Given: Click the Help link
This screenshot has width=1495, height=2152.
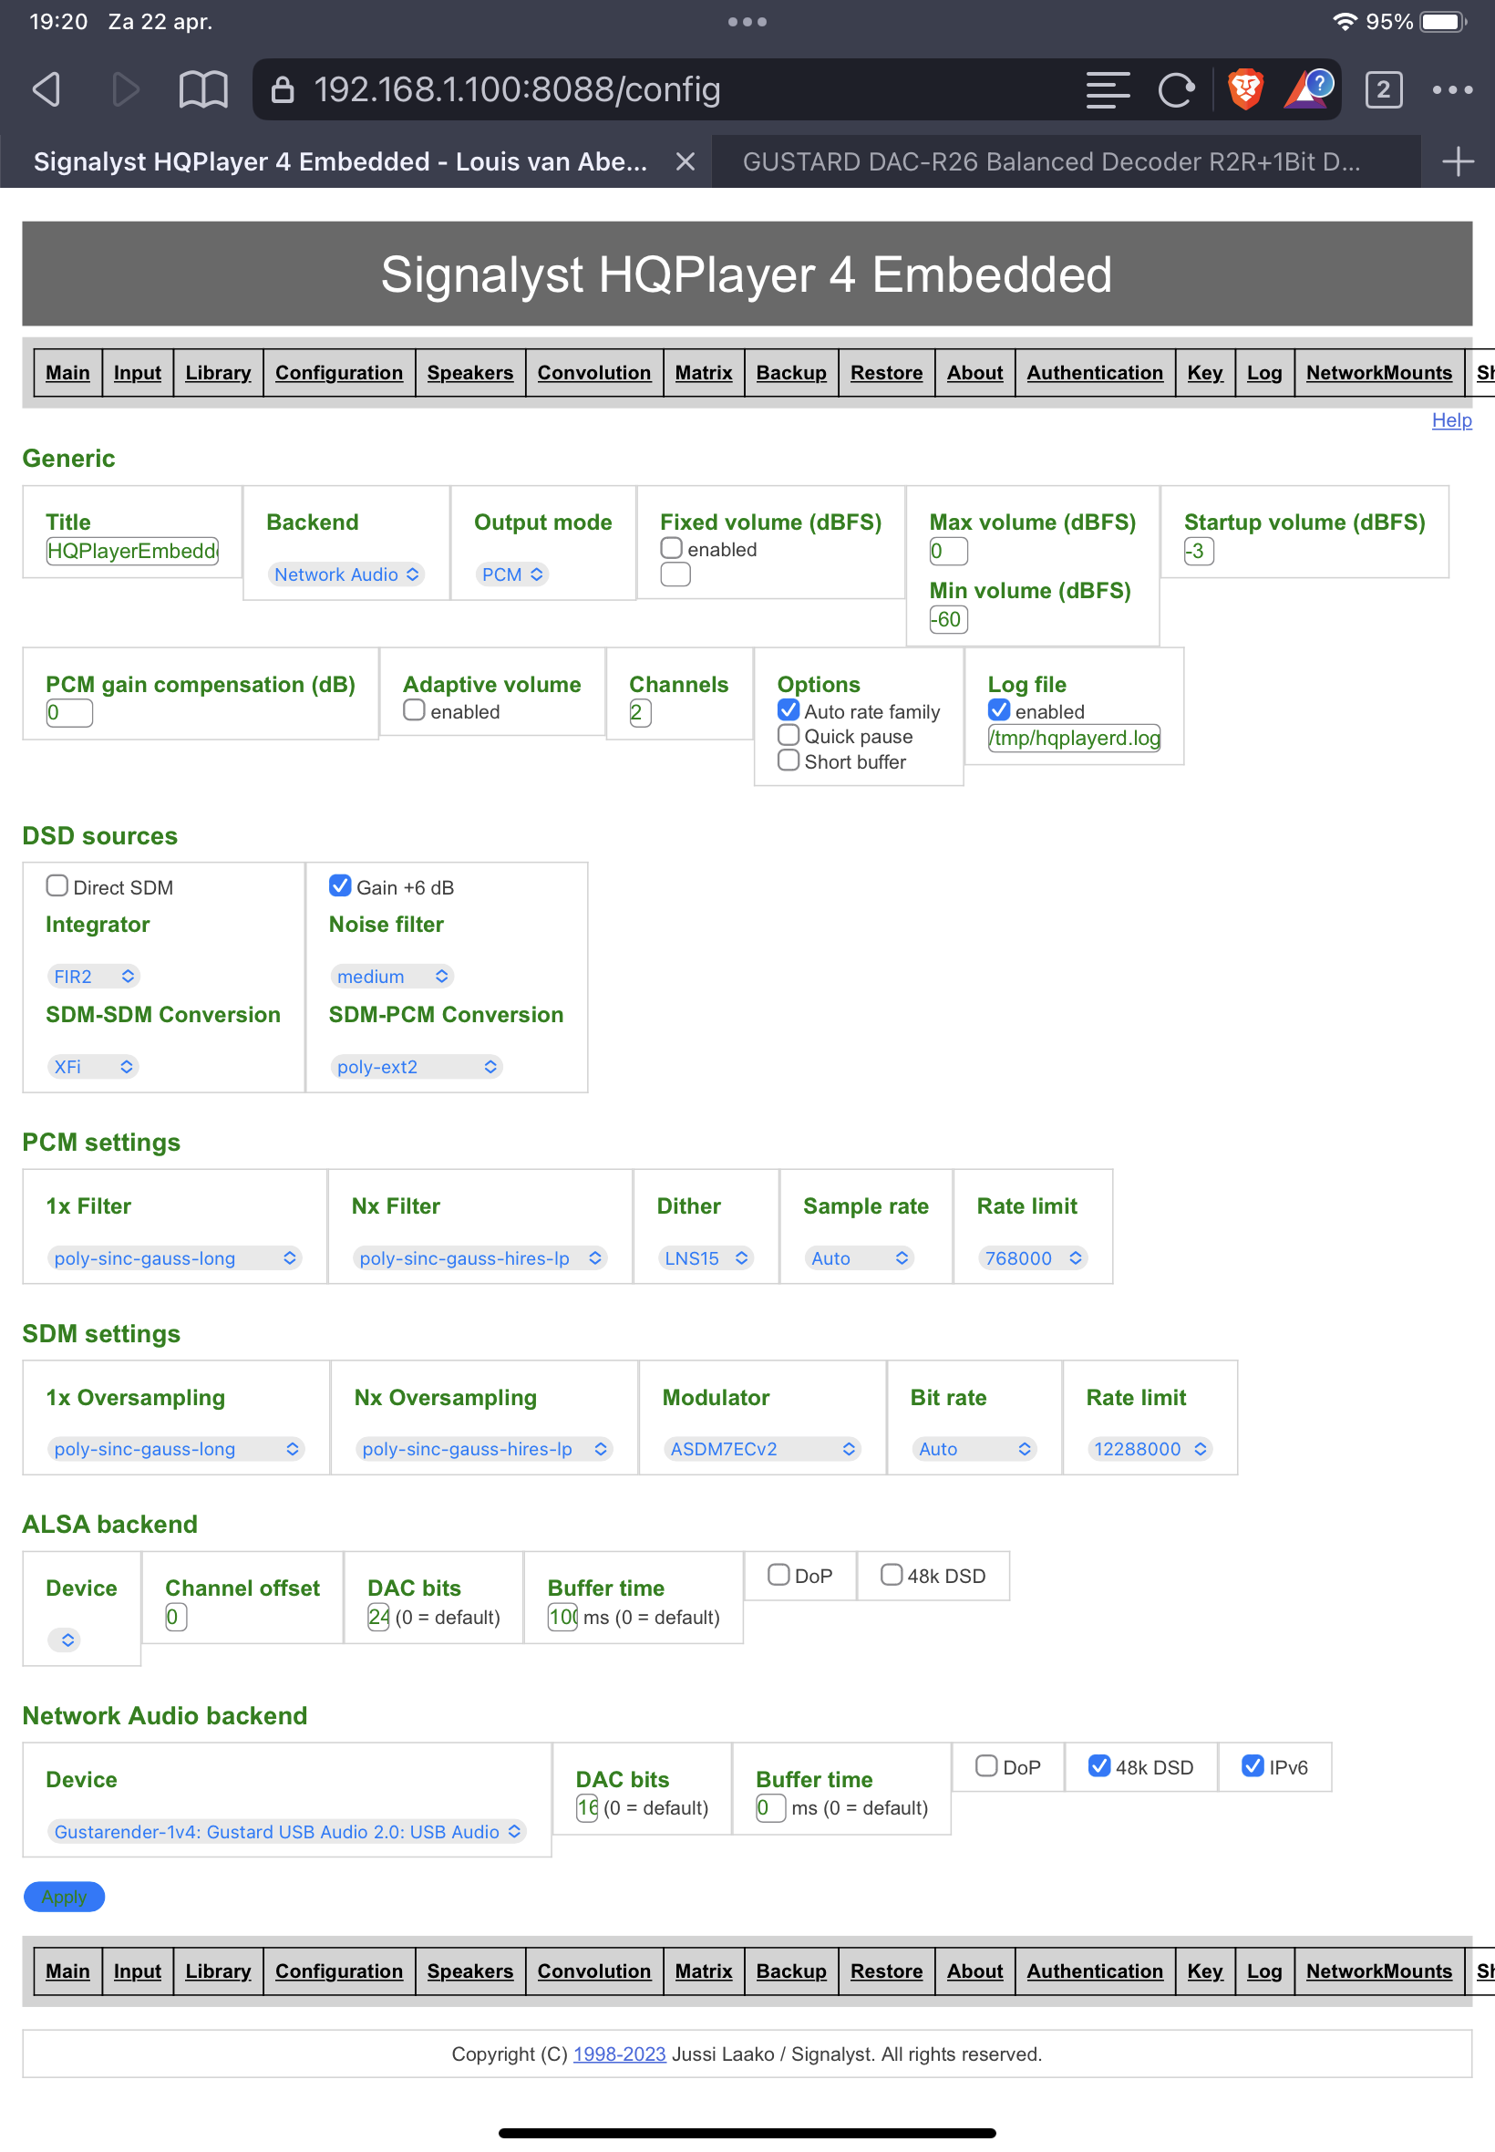Looking at the screenshot, I should tap(1452, 420).
